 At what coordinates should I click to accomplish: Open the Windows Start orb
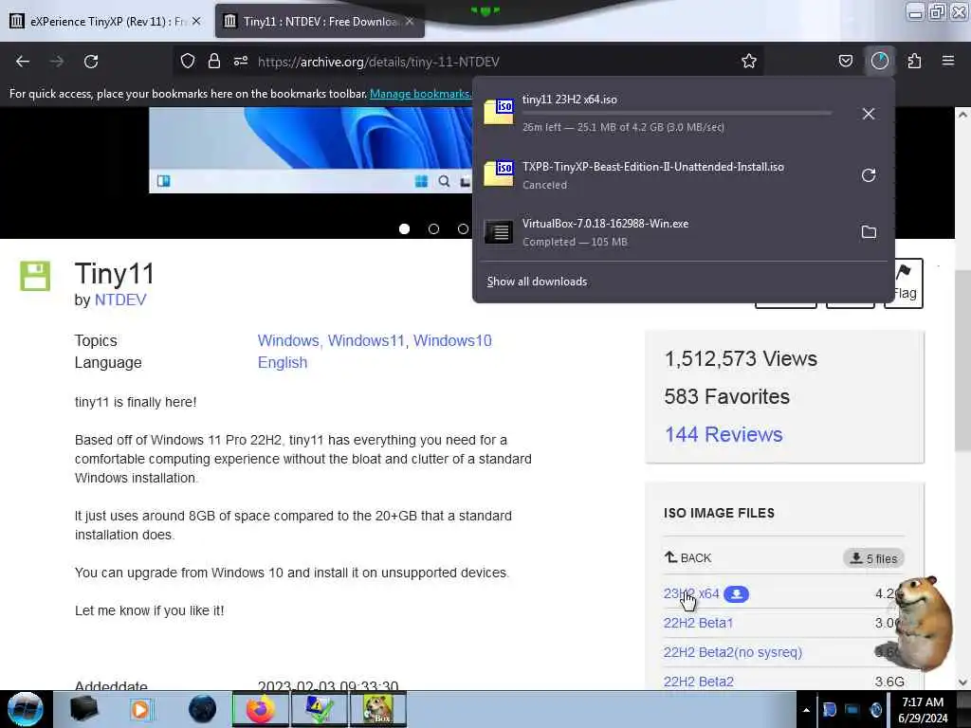[26, 709]
